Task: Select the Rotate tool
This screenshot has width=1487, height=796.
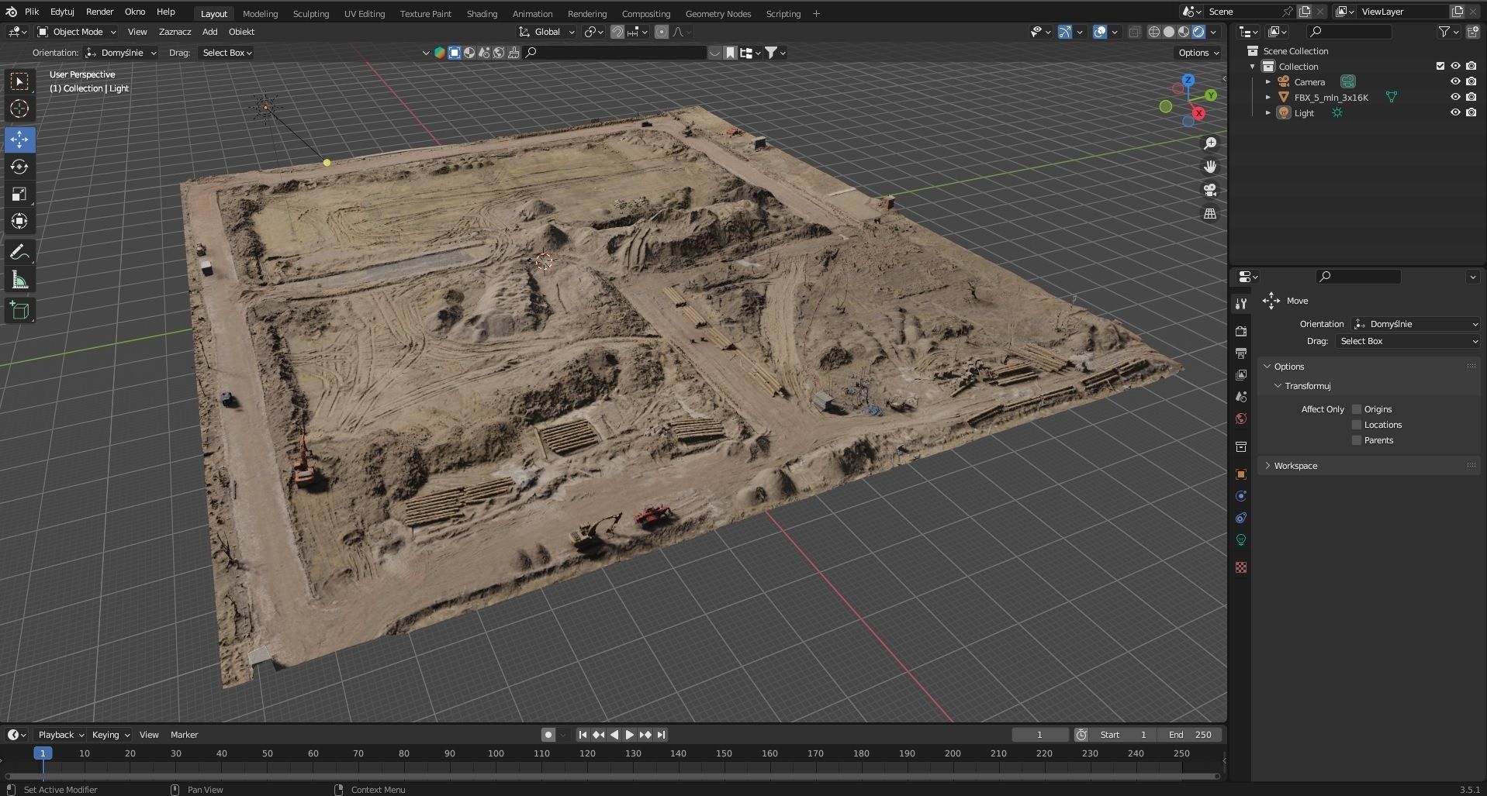Action: [19, 167]
